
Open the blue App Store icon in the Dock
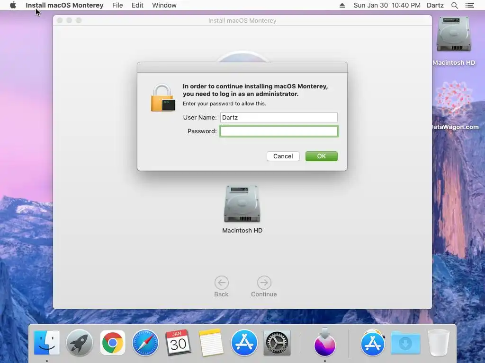tap(244, 343)
